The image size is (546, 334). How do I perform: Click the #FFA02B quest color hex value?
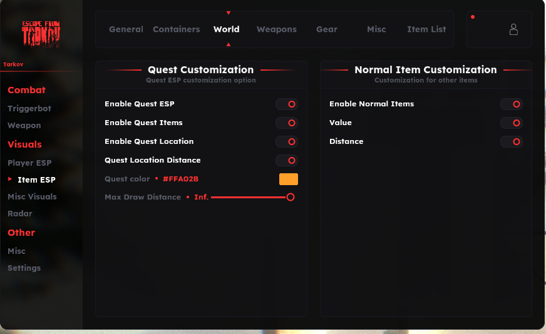click(x=180, y=180)
